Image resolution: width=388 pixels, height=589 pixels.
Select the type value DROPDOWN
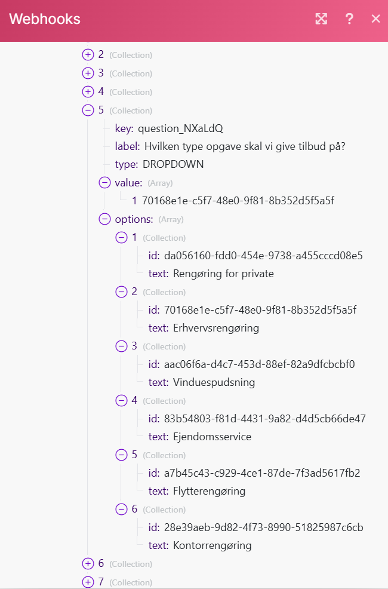[173, 164]
